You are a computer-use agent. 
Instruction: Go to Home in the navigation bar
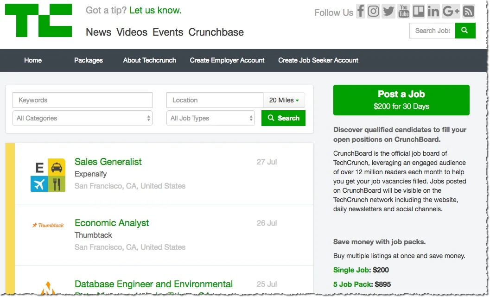click(x=33, y=60)
